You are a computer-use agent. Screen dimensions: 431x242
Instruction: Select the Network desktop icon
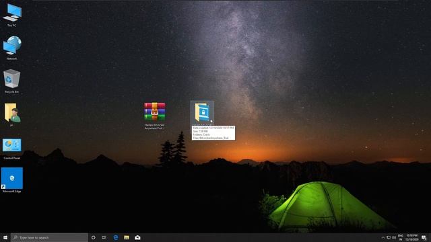point(12,48)
